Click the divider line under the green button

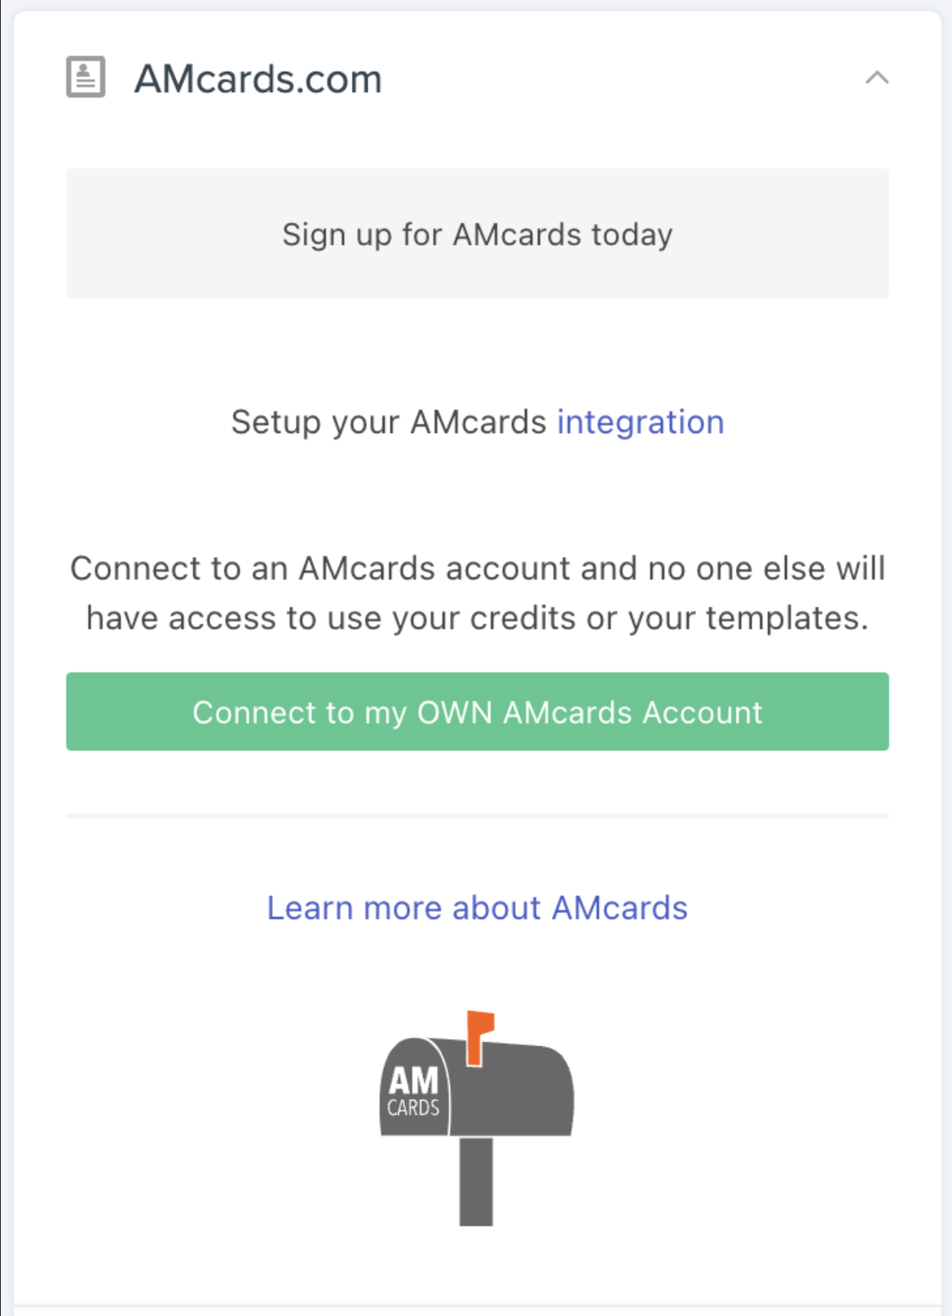(478, 815)
